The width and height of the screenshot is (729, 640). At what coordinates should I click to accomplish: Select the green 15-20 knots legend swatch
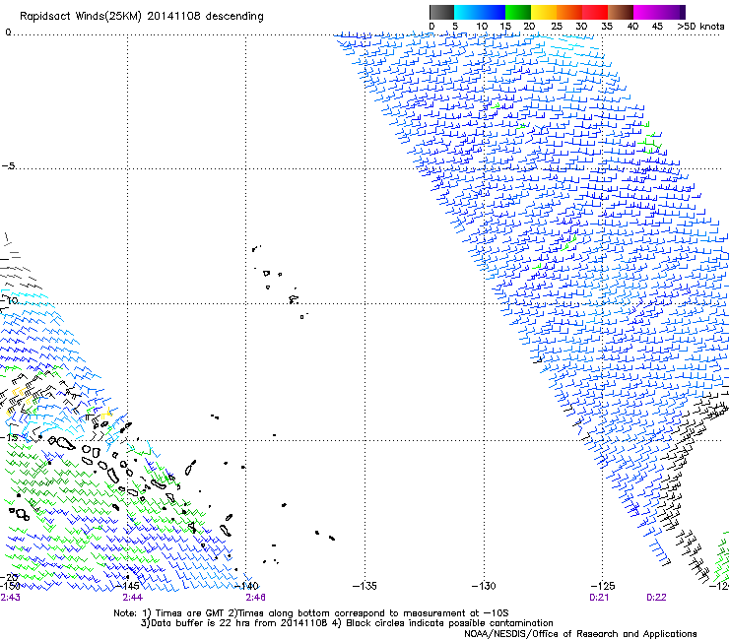[518, 12]
